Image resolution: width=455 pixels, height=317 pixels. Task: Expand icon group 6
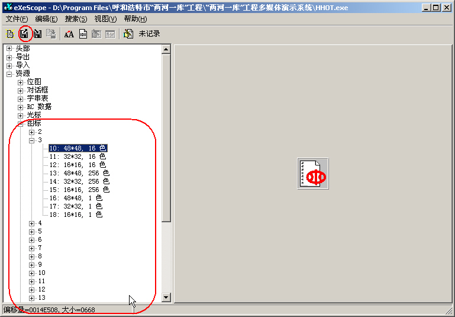31,240
